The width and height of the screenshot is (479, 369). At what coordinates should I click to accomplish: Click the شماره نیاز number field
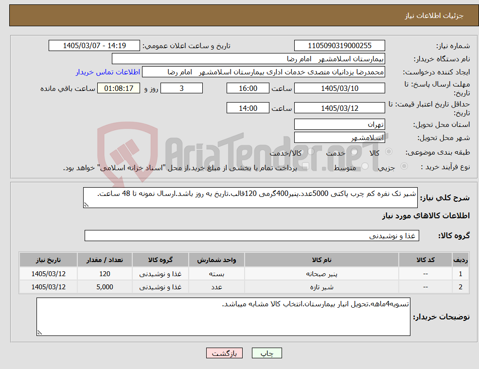(339, 46)
